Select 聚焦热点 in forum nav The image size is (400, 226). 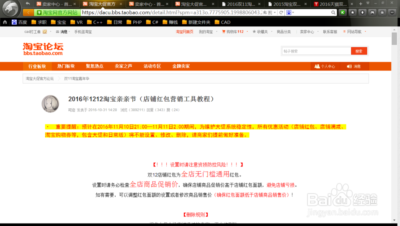95,66
